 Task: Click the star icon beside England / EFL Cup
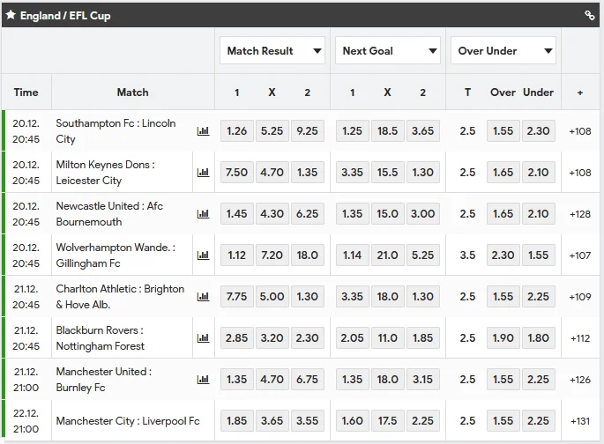(11, 15)
